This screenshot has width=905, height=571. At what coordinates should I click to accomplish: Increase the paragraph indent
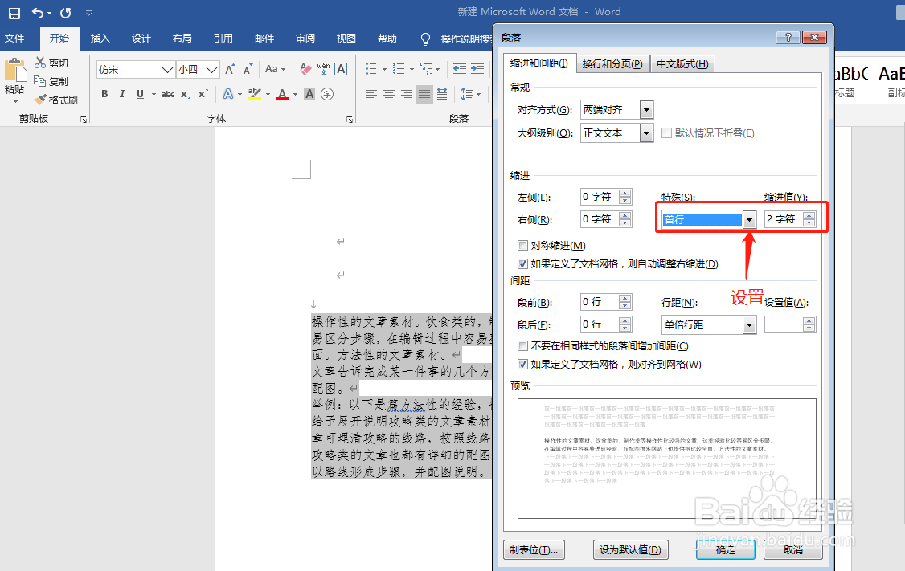[477, 70]
